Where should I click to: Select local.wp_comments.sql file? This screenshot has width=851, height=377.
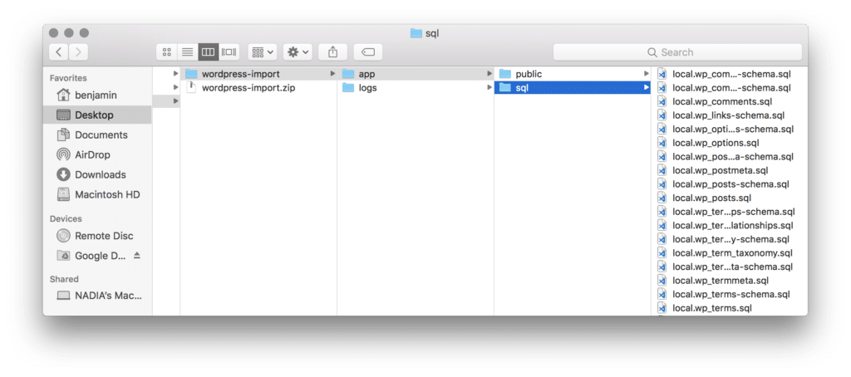point(730,101)
